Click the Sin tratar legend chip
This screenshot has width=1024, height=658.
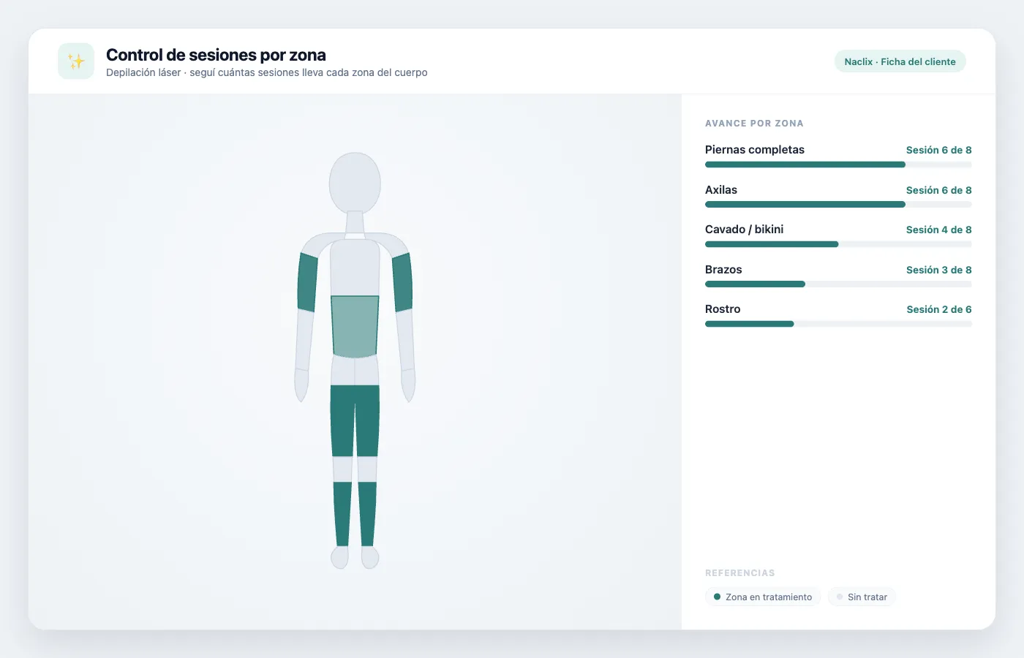click(x=862, y=597)
